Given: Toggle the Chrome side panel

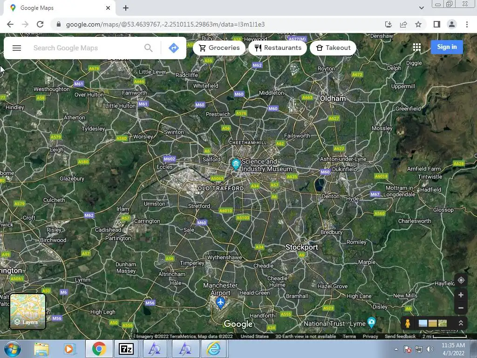Looking at the screenshot, I should [x=436, y=24].
